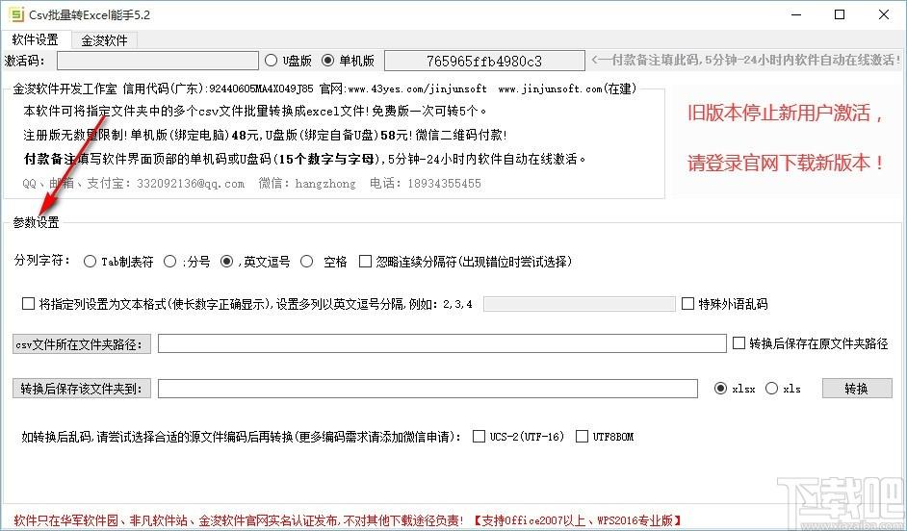Minimize the Csv批量转Excel能手 window
907x531 pixels.
(x=796, y=15)
